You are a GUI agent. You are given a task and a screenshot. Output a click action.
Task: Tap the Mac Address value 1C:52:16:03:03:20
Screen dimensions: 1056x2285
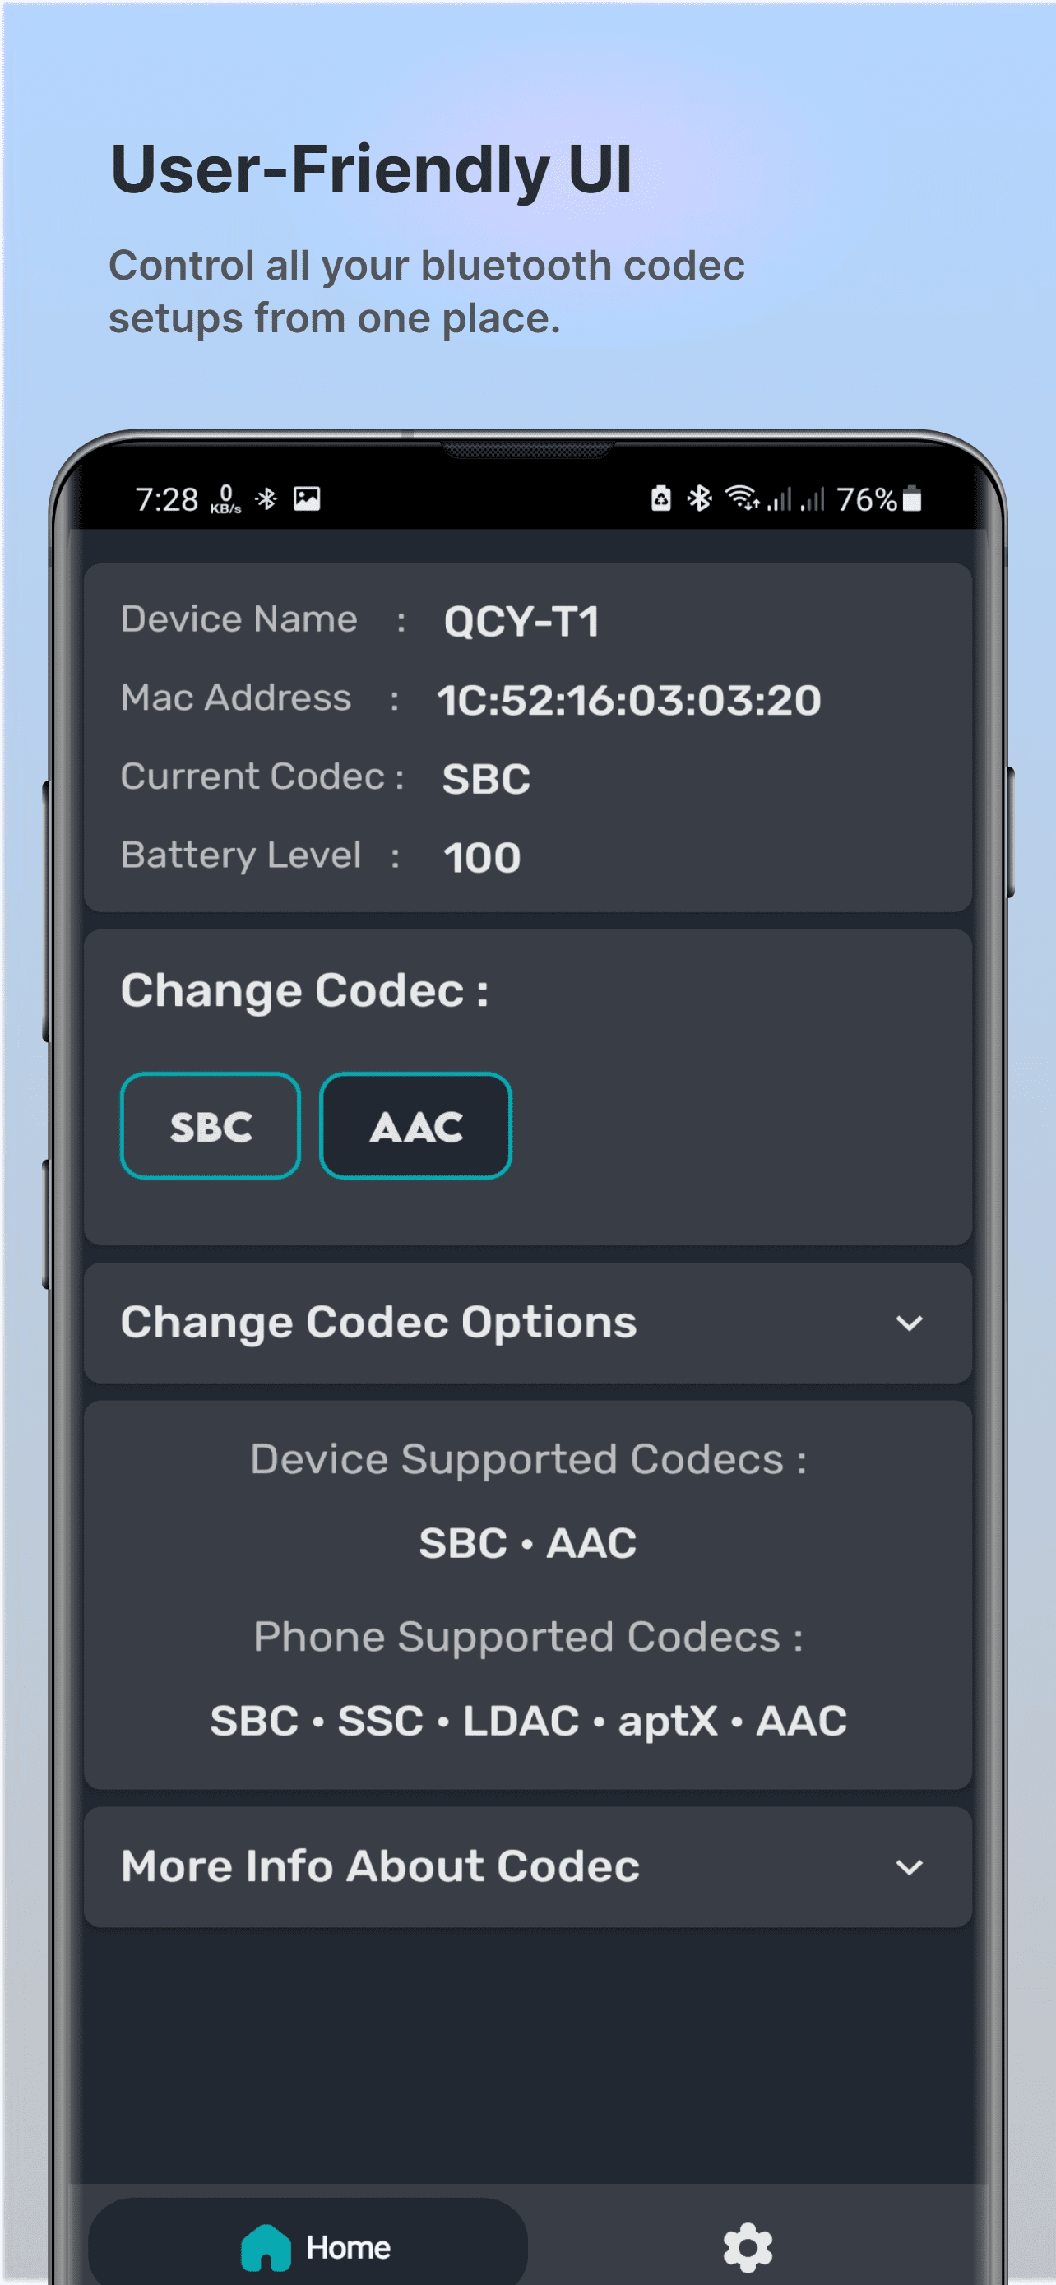click(628, 701)
